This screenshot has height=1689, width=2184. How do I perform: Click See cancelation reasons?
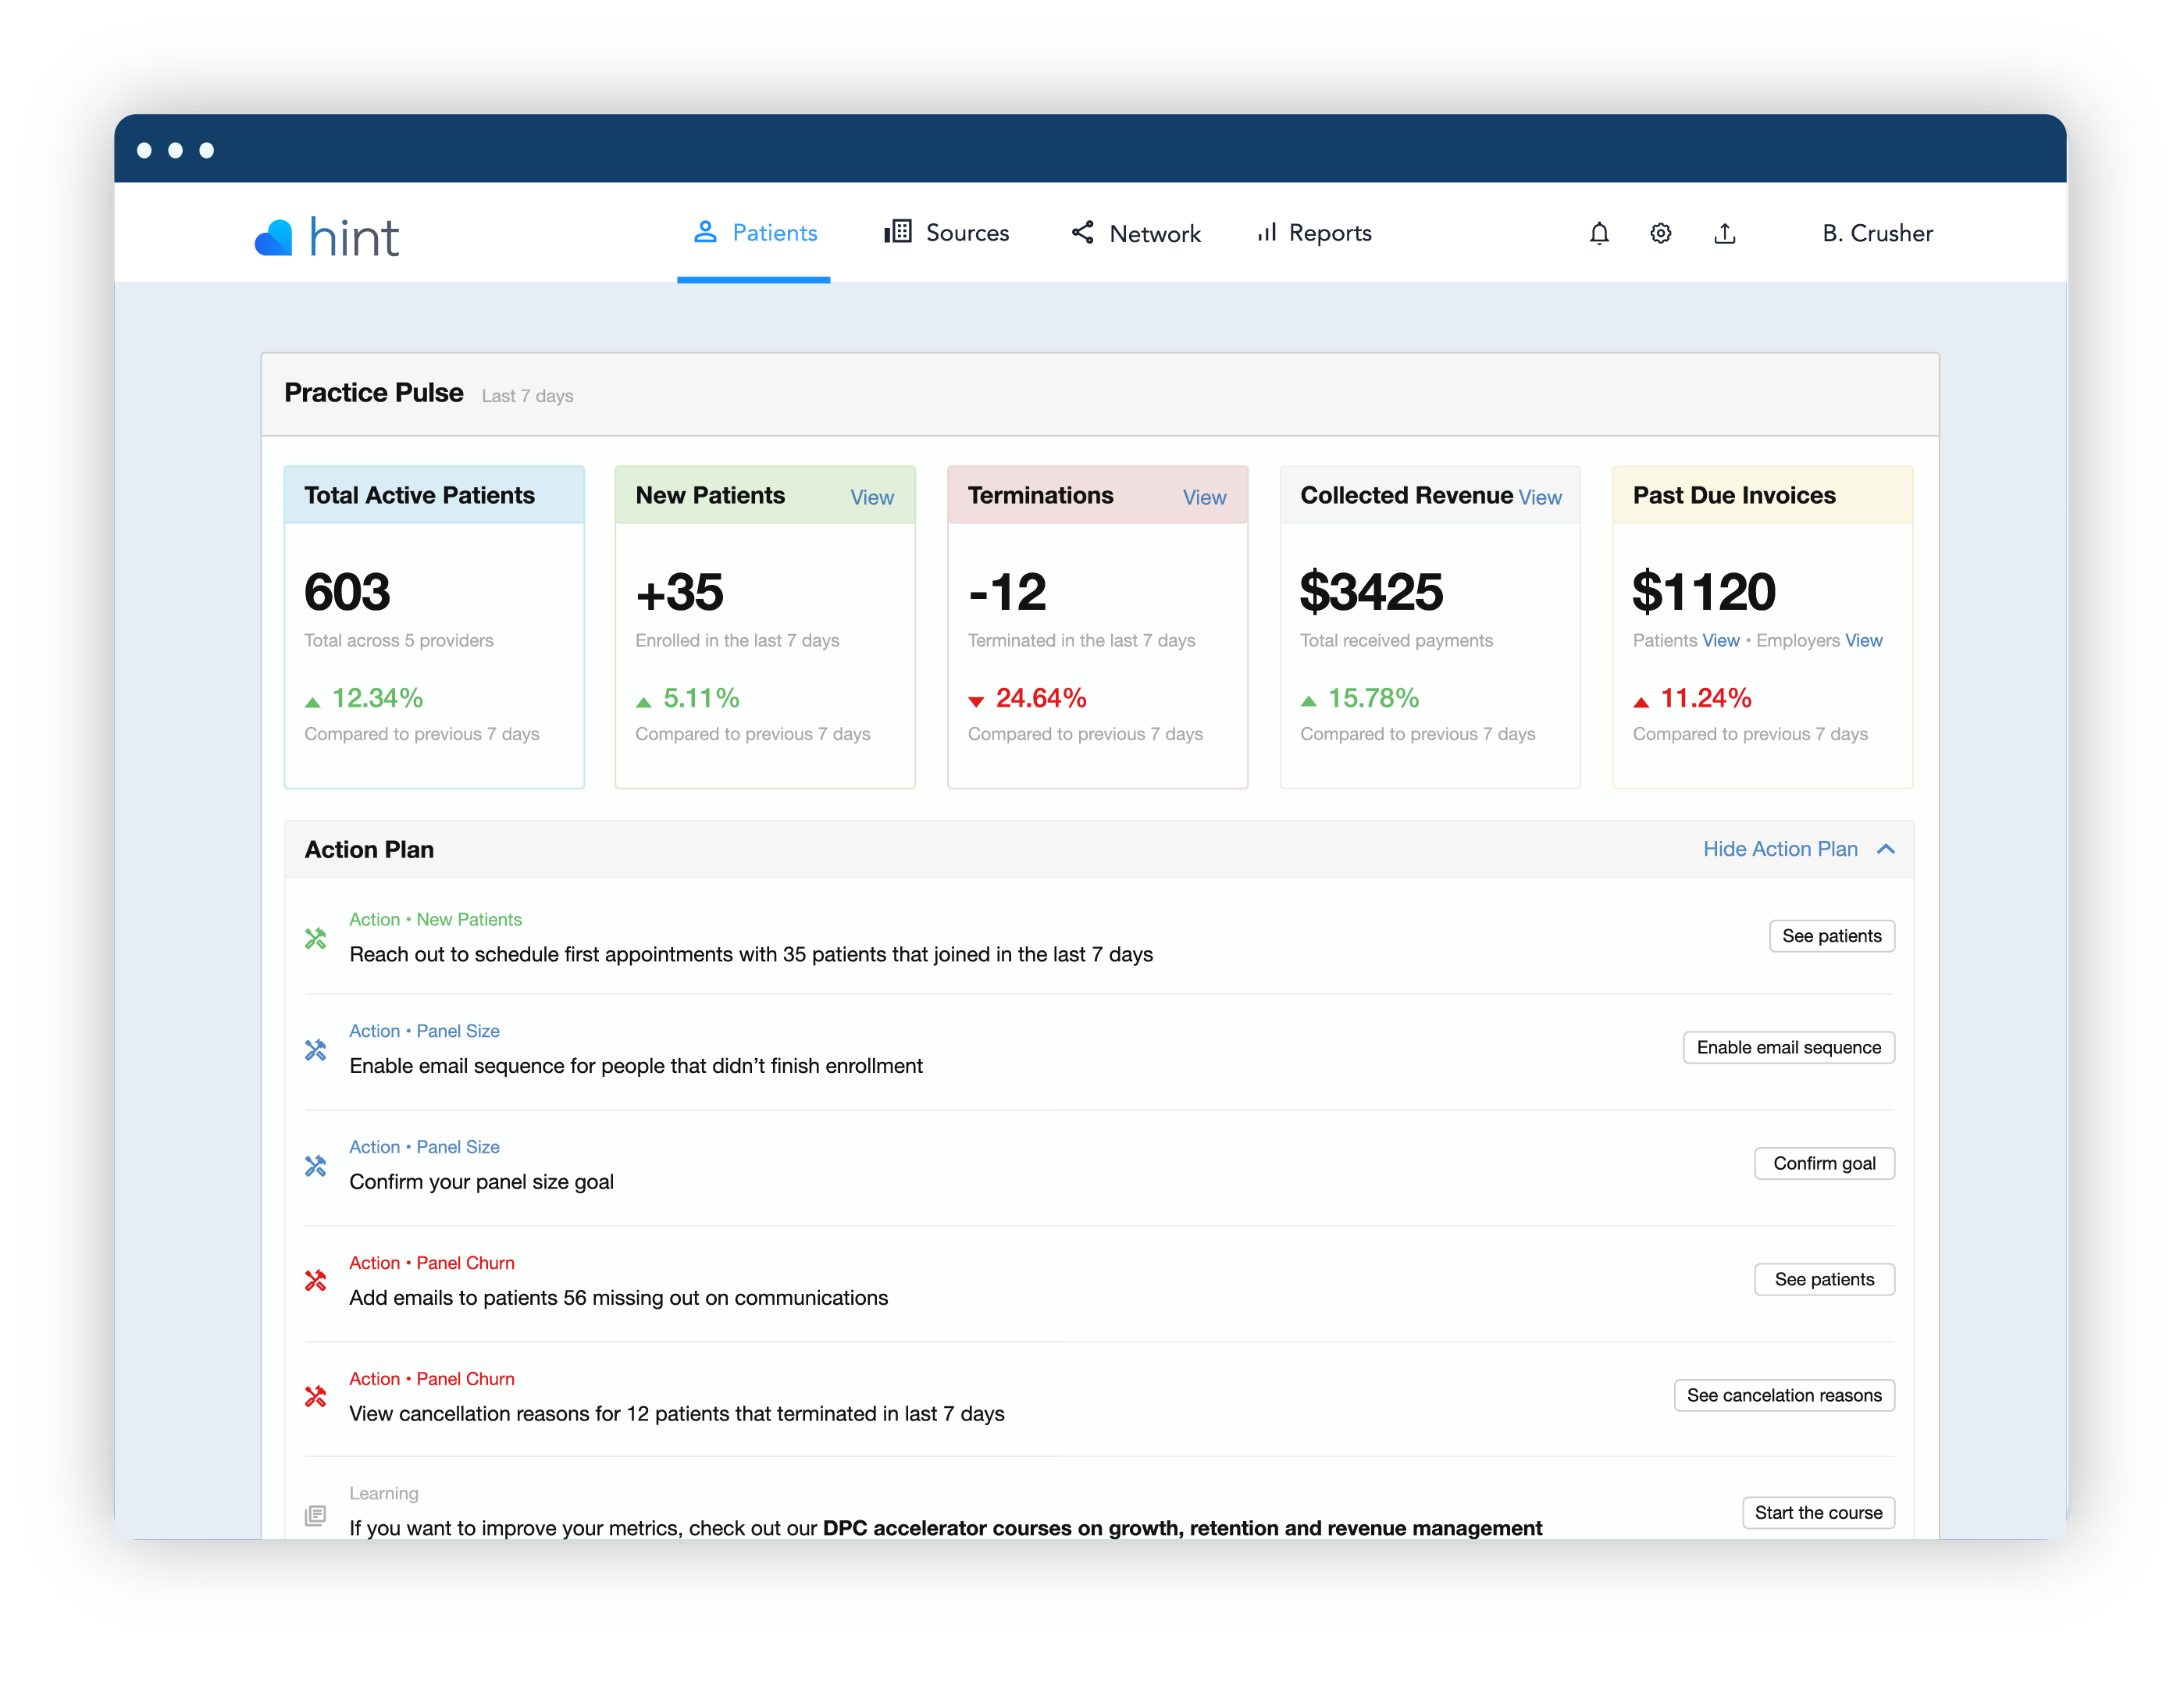(x=1784, y=1395)
